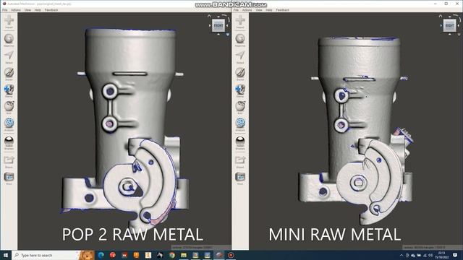463x260 pixels.
Task: Open Meshmix tool in right Meshmixer window
Action: [240, 40]
